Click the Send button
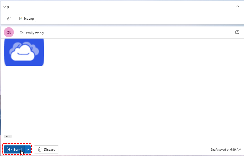The image size is (244, 156). click(x=14, y=149)
